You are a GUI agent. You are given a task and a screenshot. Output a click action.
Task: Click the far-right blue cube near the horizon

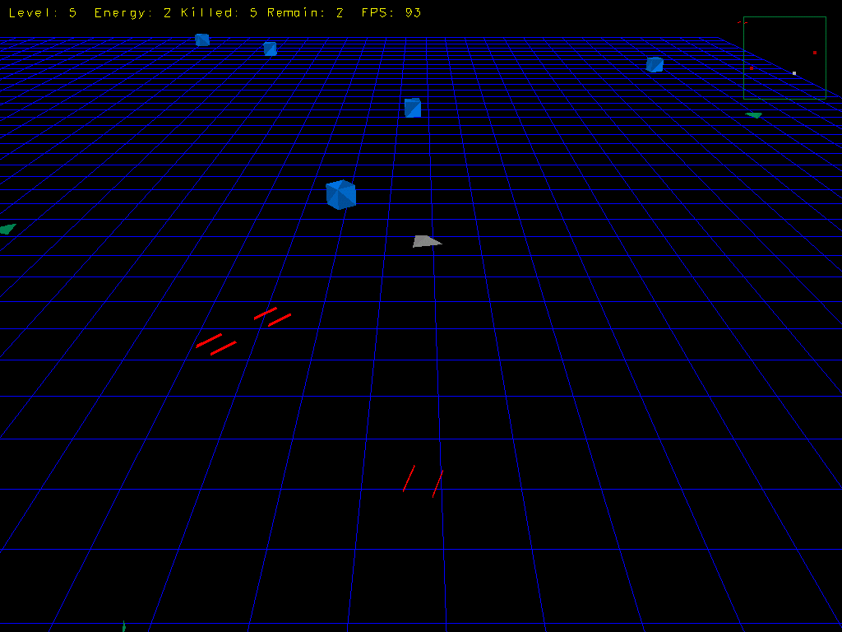click(x=655, y=64)
